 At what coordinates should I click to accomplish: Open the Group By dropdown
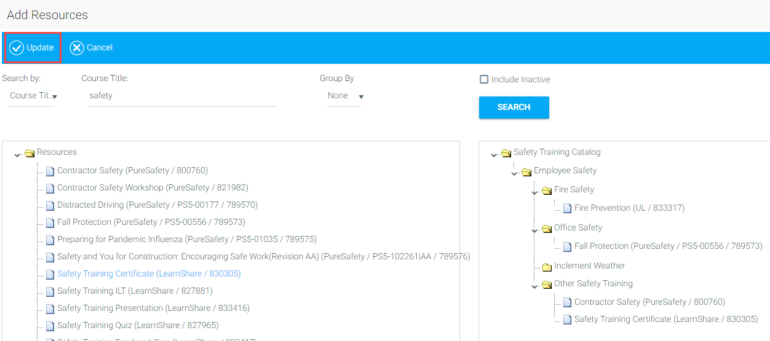(345, 96)
